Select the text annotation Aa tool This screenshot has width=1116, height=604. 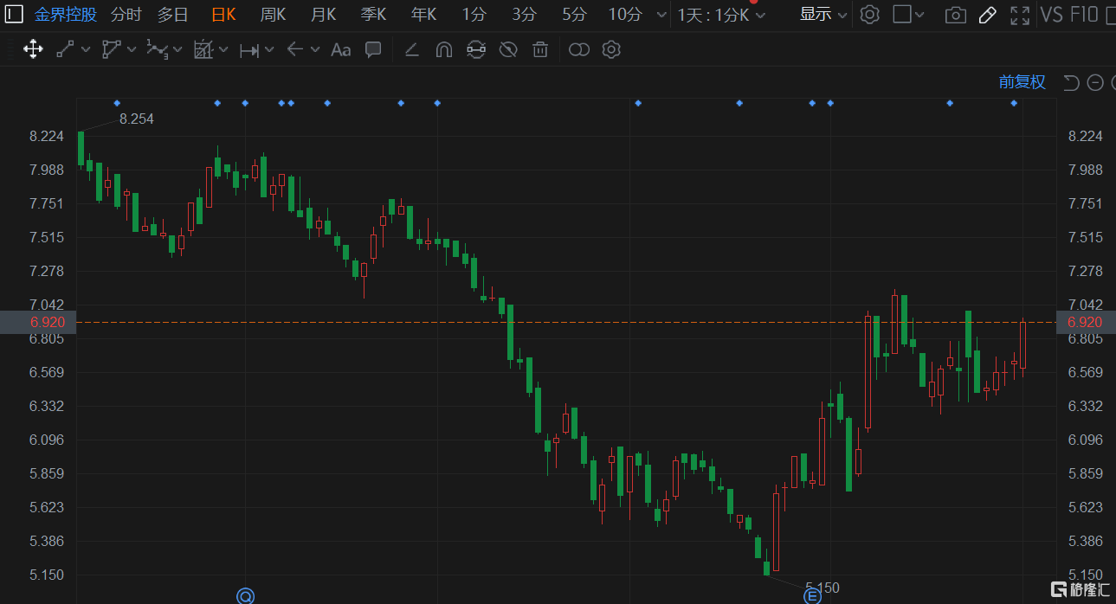point(340,49)
